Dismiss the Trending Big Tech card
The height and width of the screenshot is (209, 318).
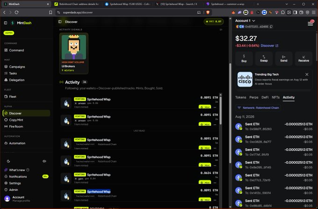tap(307, 75)
